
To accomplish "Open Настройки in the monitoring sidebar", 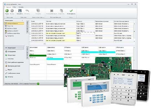I will click(x=9, y=36).
